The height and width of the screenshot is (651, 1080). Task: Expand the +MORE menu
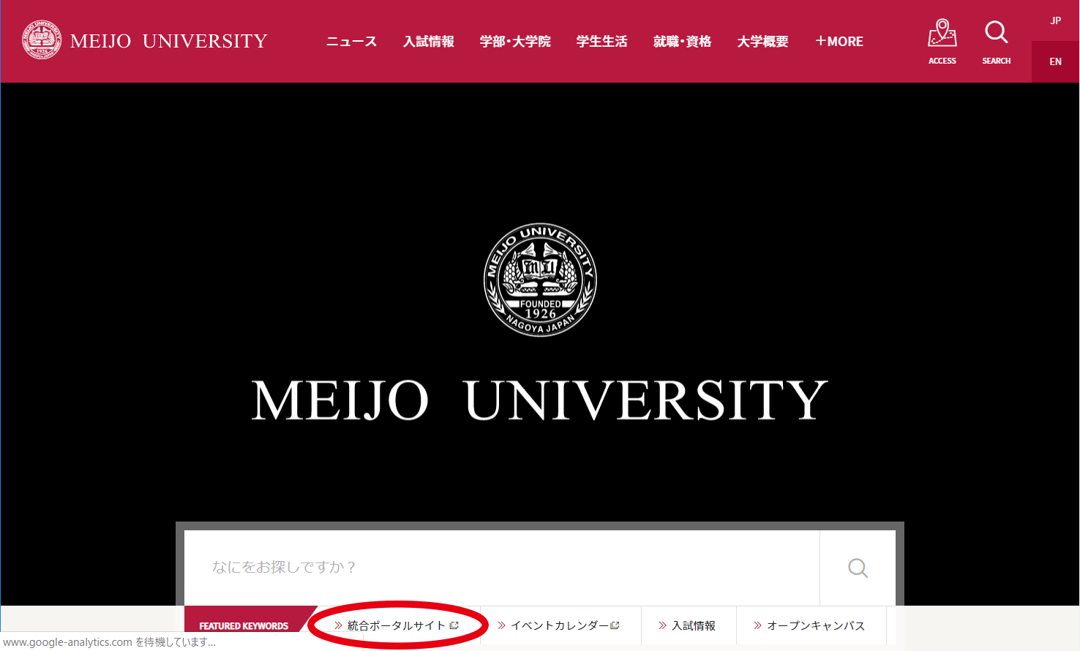click(839, 42)
